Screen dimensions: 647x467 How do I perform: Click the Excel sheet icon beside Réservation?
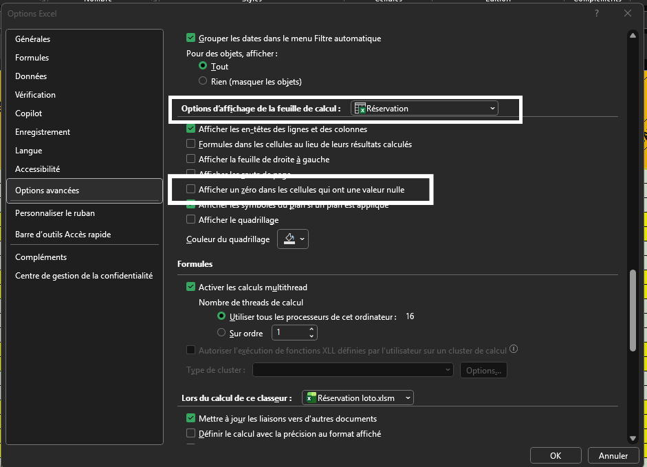tap(360, 108)
